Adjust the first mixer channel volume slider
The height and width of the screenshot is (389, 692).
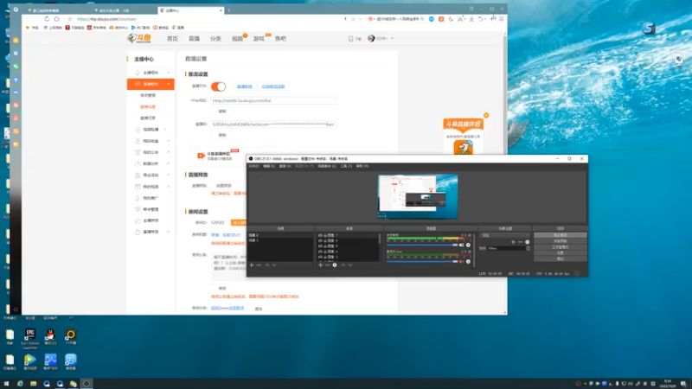422,245
